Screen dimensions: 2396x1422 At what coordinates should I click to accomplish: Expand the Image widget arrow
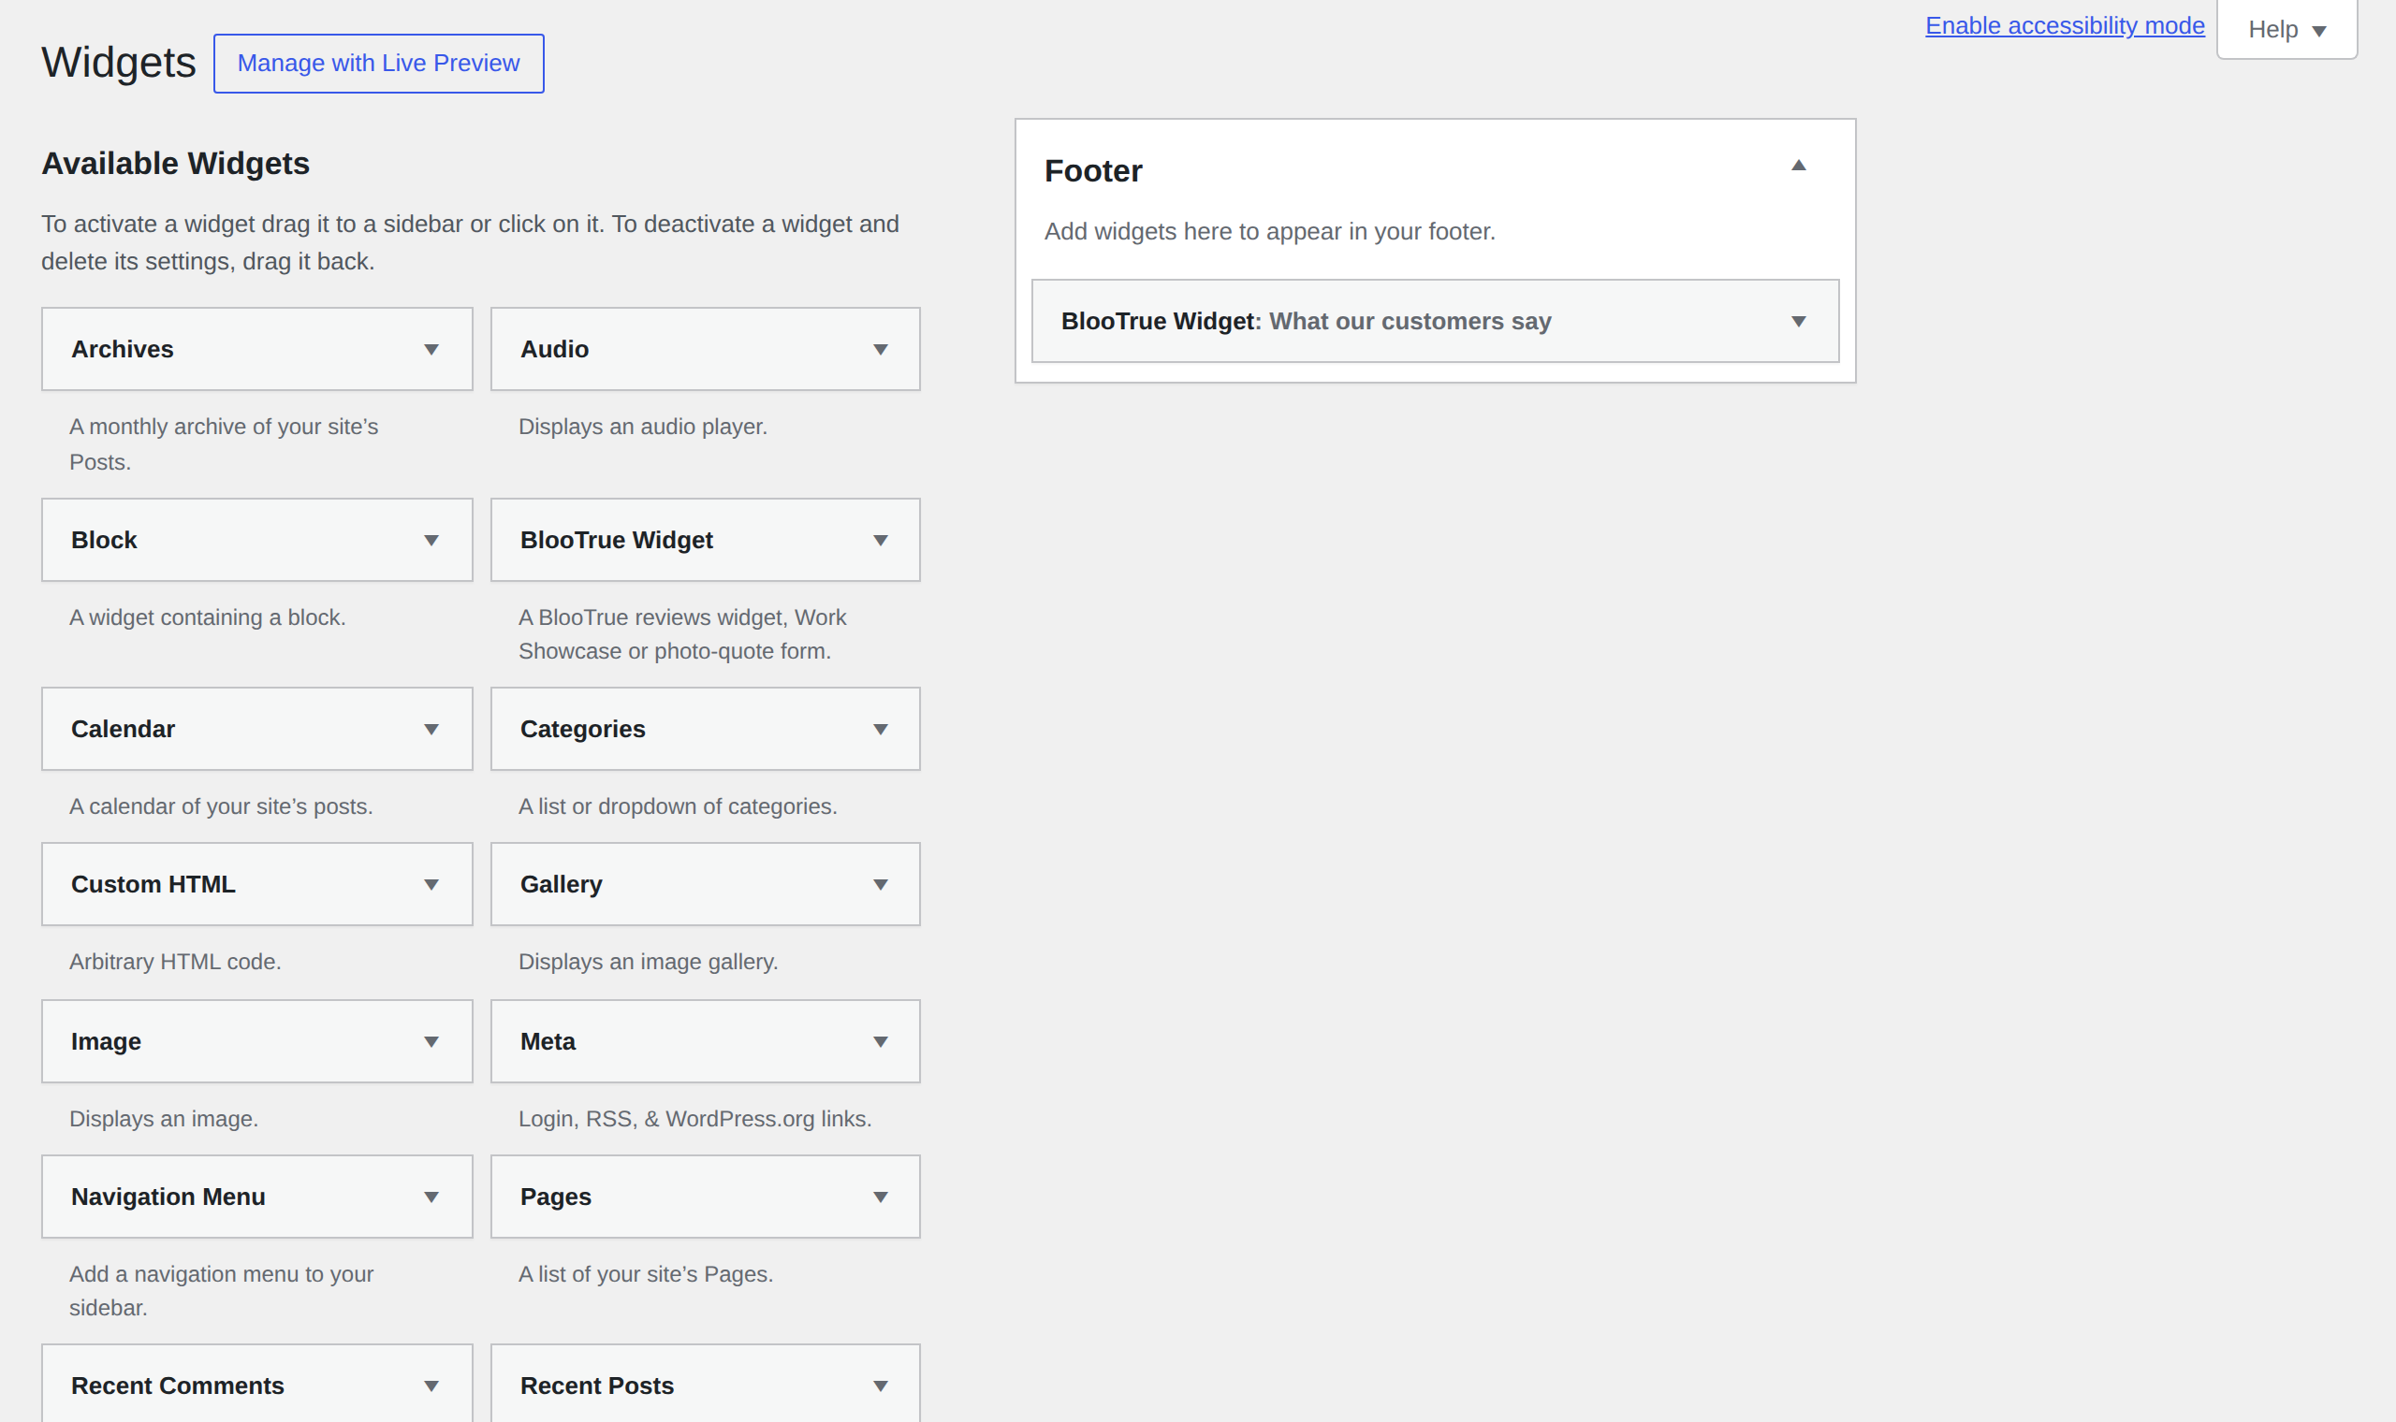click(431, 1041)
